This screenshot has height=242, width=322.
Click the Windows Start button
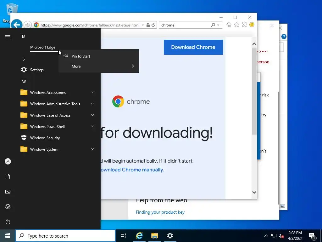pos(8,236)
